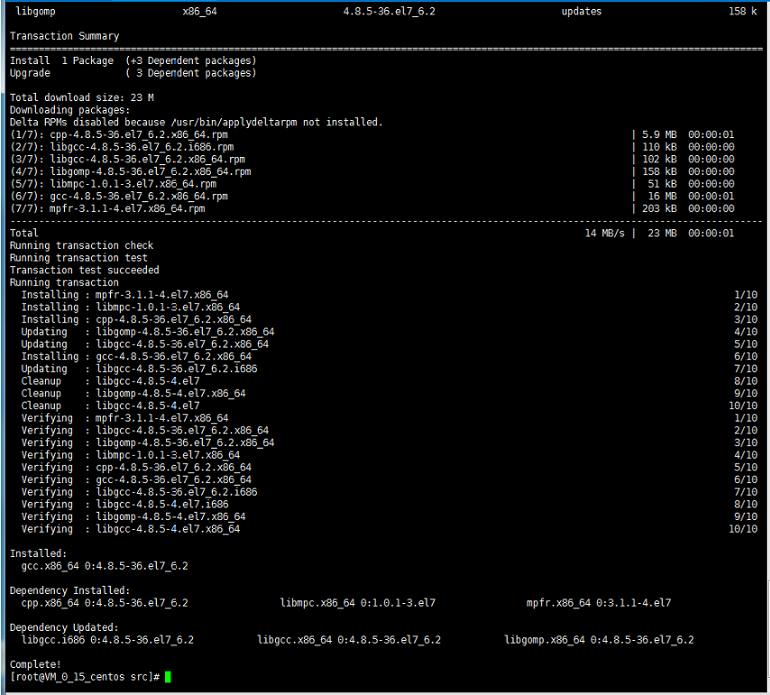The width and height of the screenshot is (770, 695).
Task: Click the 'Total download size: 23 M' line
Action: tap(81, 97)
